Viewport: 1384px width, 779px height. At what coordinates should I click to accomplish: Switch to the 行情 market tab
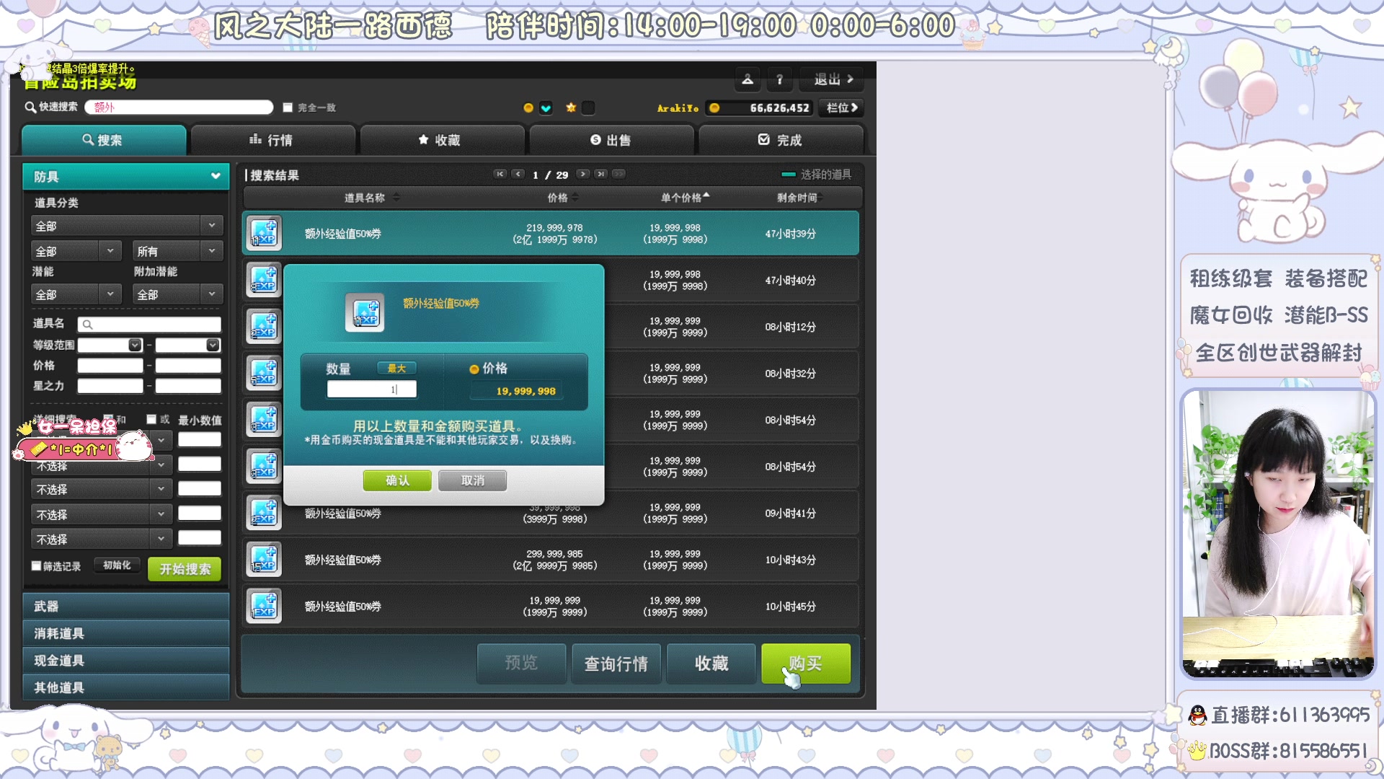(272, 140)
